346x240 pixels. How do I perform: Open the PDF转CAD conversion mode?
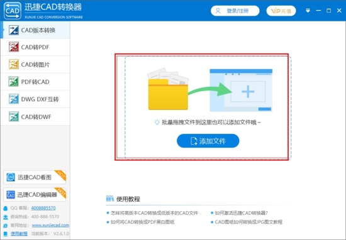35,82
